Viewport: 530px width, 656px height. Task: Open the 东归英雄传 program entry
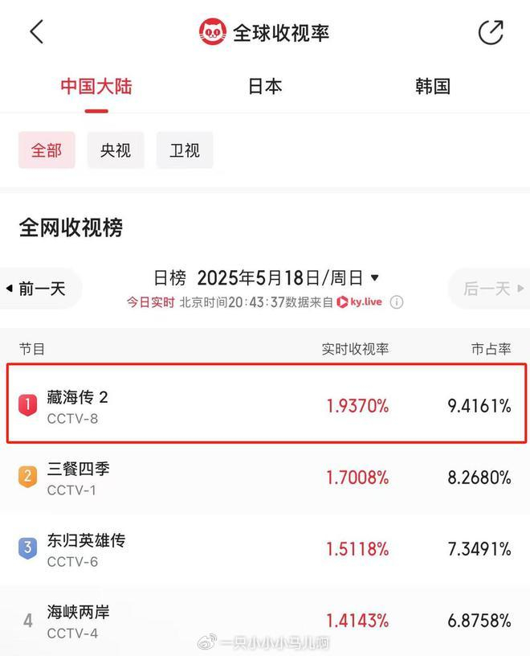pyautogui.click(x=86, y=541)
